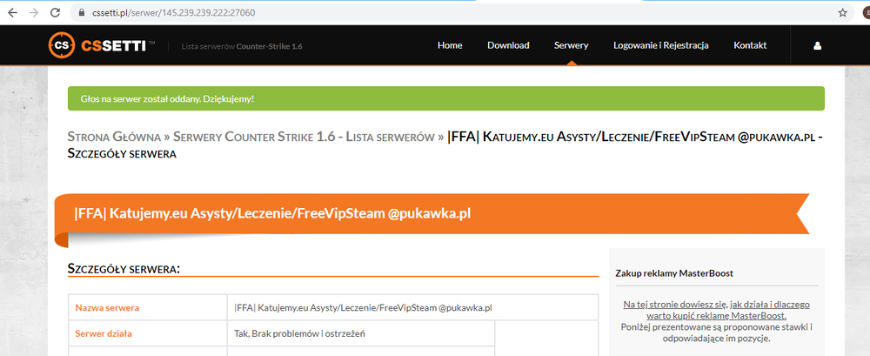Click the CSSETTI logo
870x356 pixels.
tap(102, 45)
